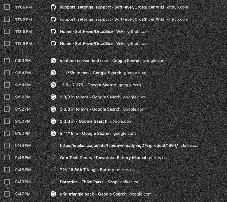Open '2 3/8 in - Google Search' entry
The image size is (227, 202).
point(84,121)
